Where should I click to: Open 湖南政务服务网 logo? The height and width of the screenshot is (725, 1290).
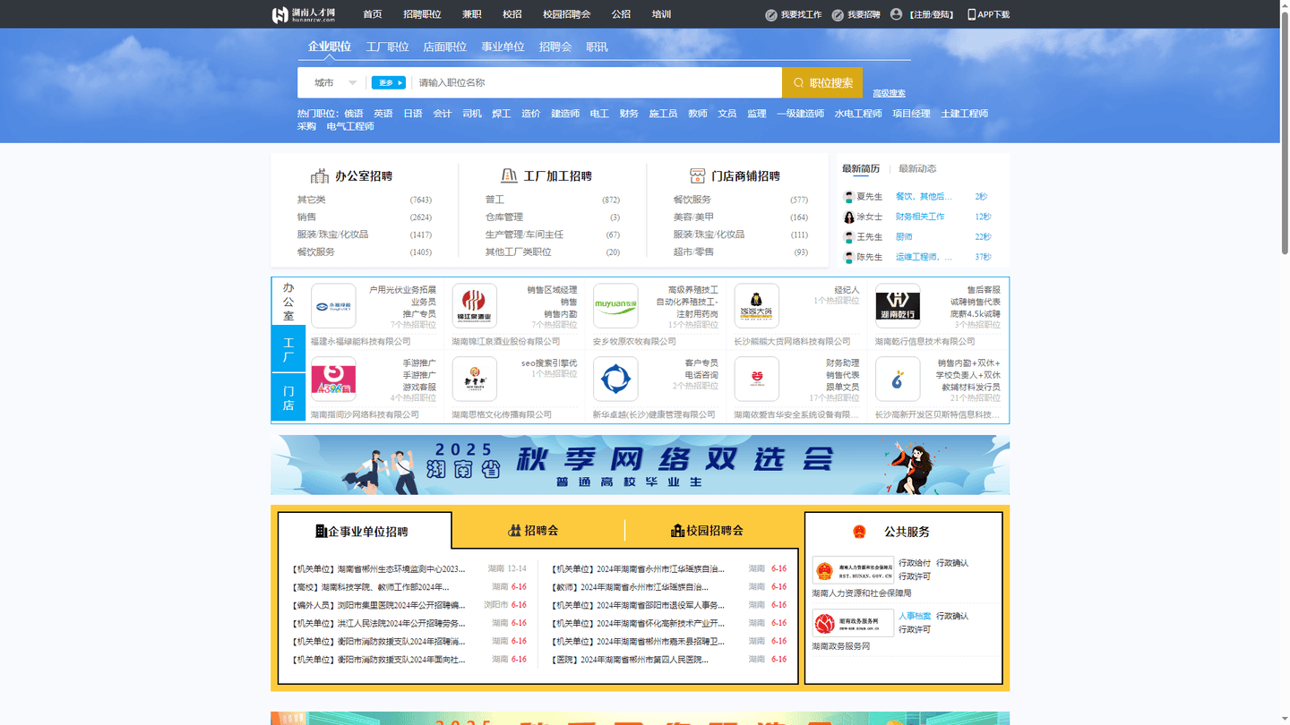[853, 623]
